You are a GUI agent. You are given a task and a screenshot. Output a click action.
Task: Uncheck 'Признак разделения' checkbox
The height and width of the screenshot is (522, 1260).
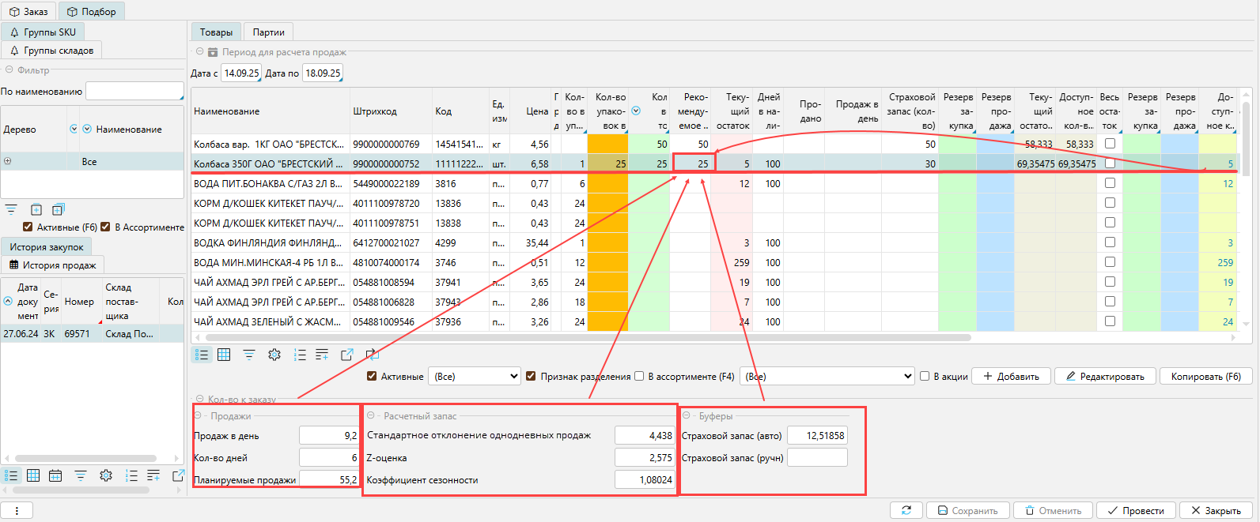pyautogui.click(x=531, y=377)
